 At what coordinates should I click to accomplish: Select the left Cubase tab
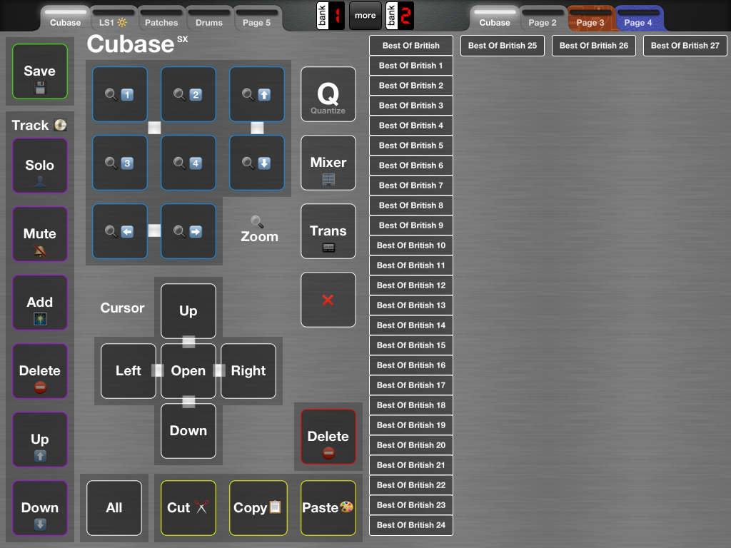[65, 19]
